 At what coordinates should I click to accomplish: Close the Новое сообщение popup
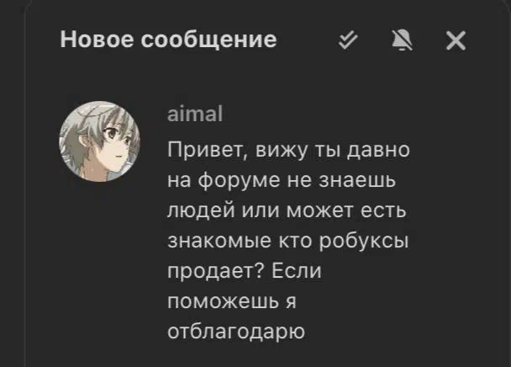(x=456, y=40)
